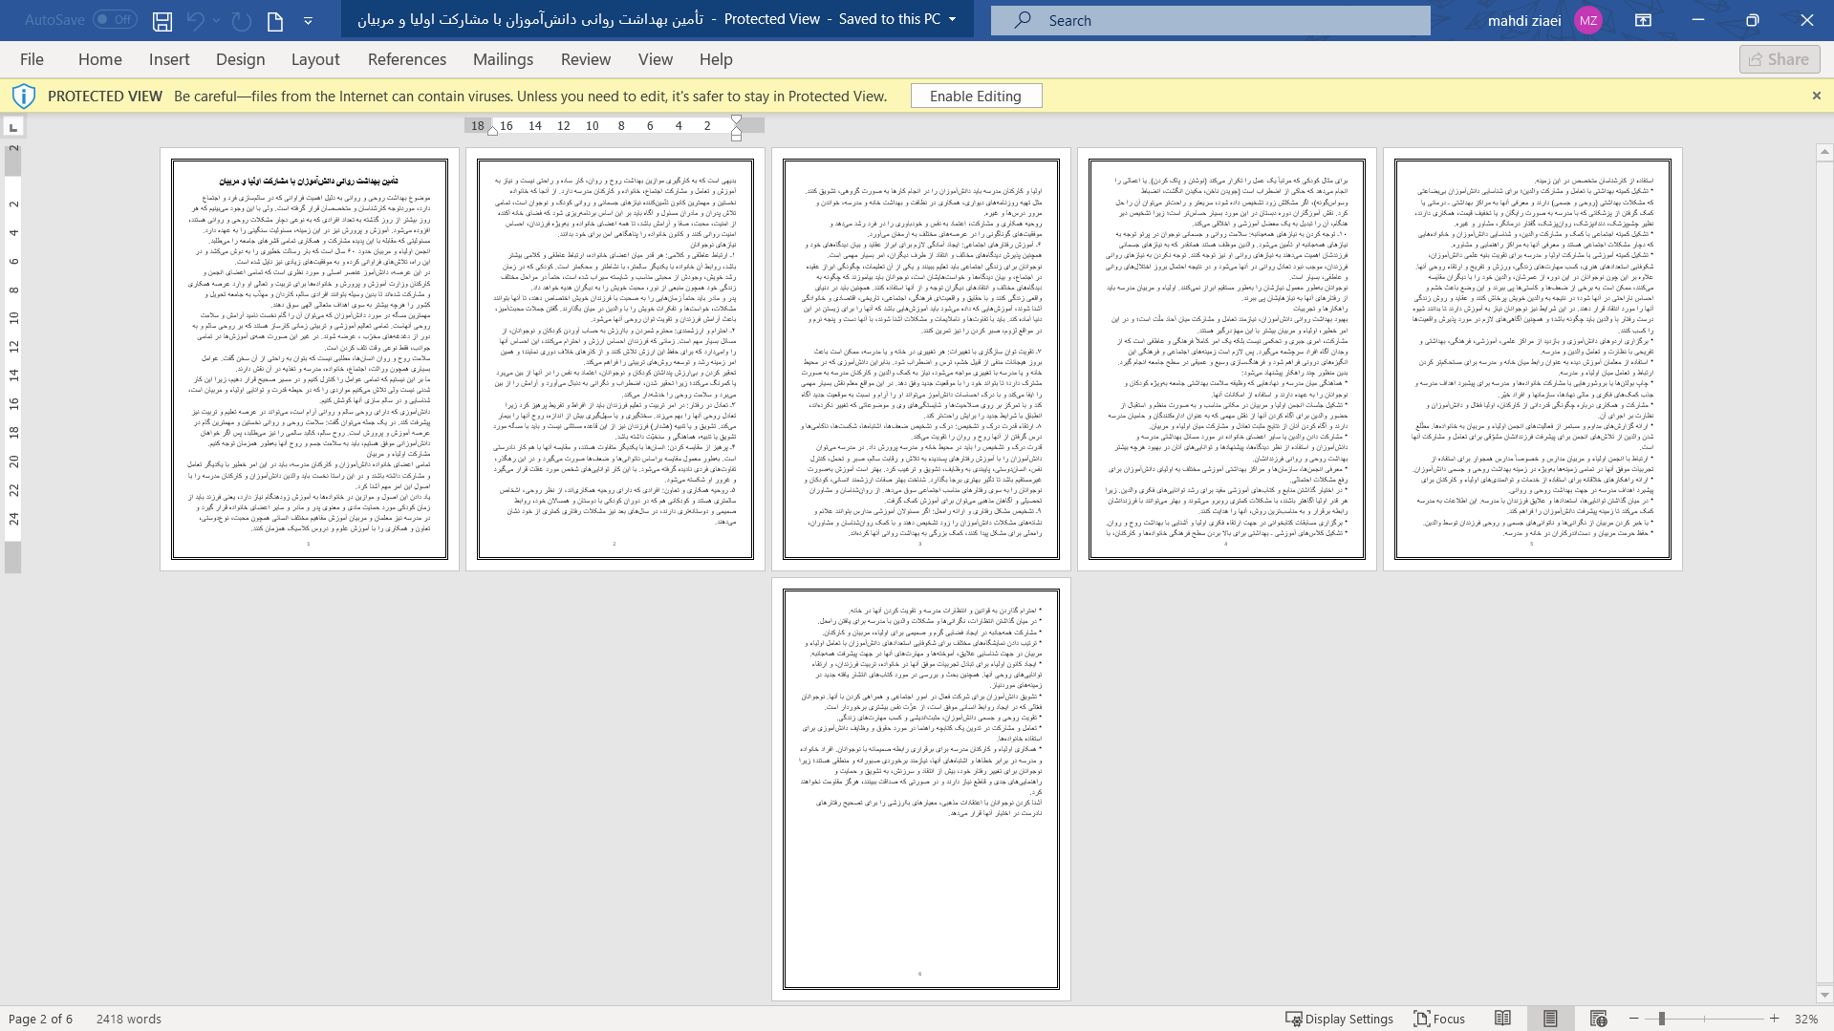1834x1031 pixels.
Task: Click '2418 words' count in status bar
Action: pyautogui.click(x=129, y=1019)
